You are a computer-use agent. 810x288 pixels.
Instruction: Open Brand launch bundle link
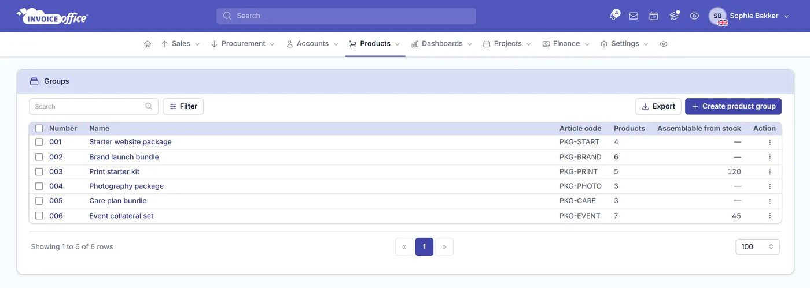pyautogui.click(x=124, y=157)
